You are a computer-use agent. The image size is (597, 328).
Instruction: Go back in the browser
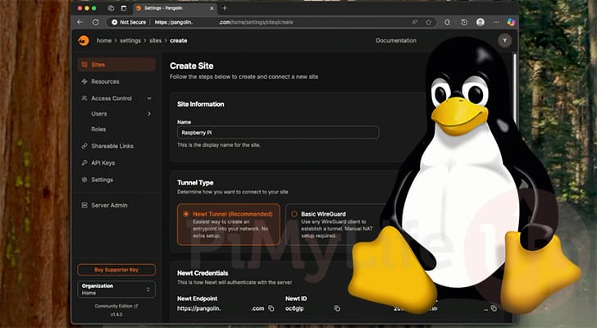click(x=80, y=22)
